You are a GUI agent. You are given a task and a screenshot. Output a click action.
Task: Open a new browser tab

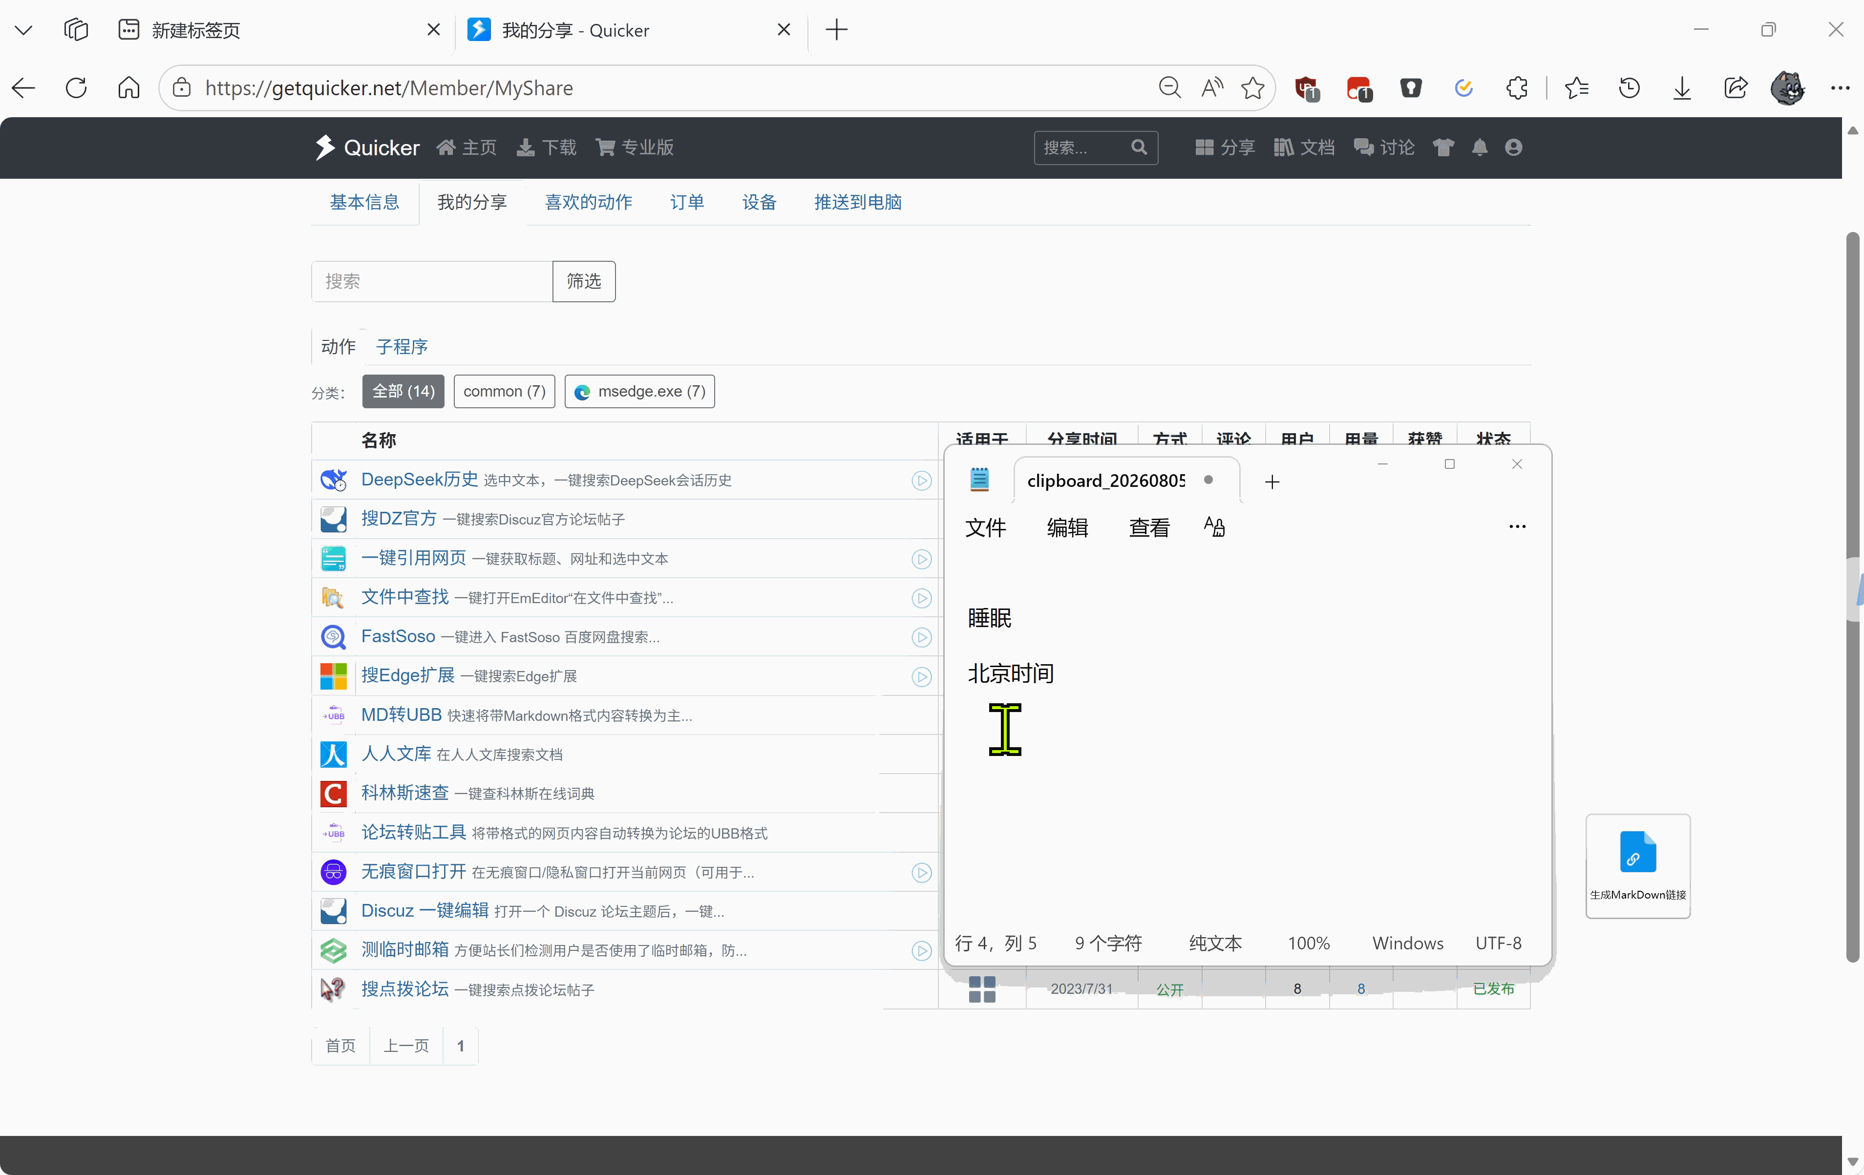tap(836, 29)
